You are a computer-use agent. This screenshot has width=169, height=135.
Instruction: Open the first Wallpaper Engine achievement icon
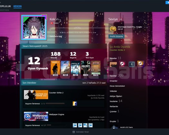click(x=75, y=125)
